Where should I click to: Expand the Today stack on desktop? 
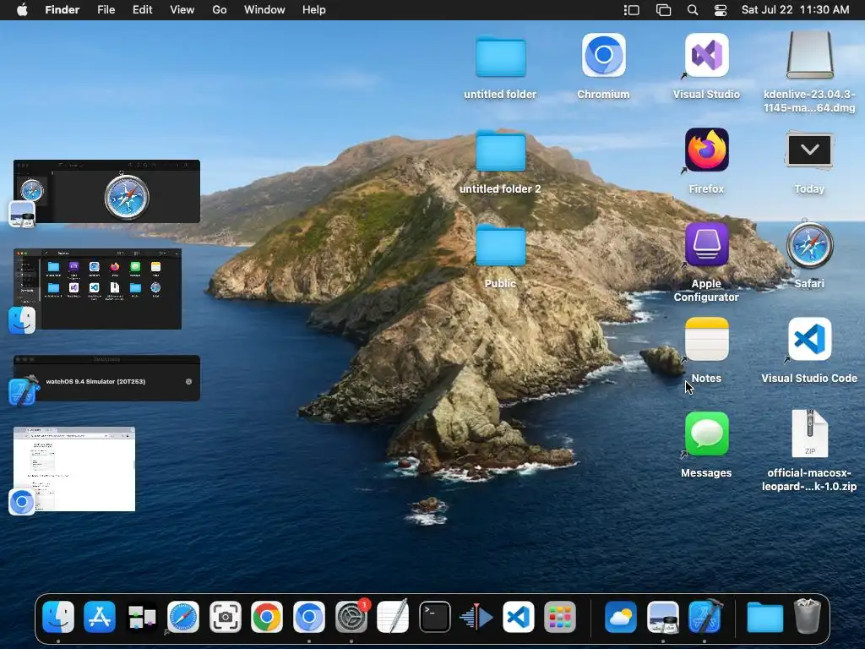click(809, 161)
